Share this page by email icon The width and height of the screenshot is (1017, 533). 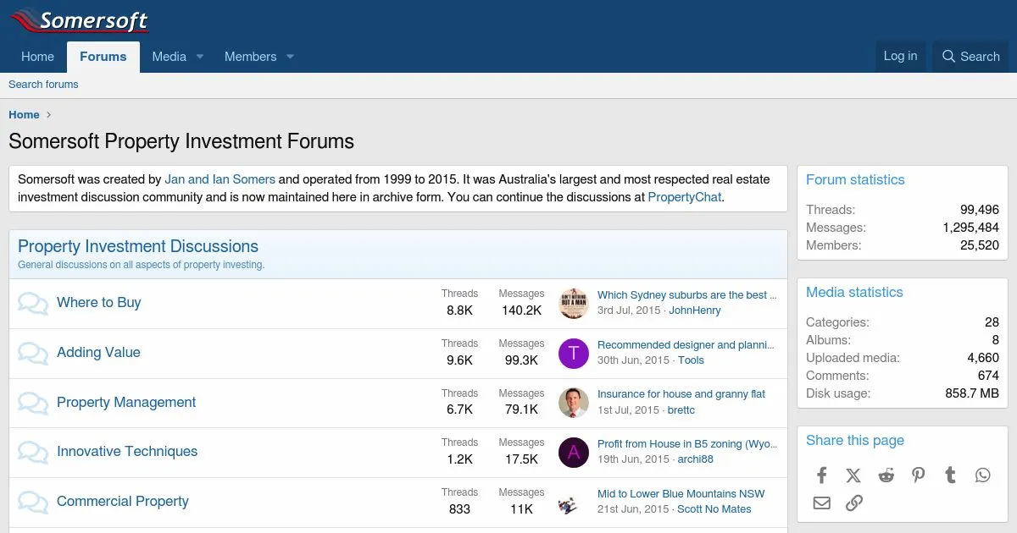coord(821,503)
